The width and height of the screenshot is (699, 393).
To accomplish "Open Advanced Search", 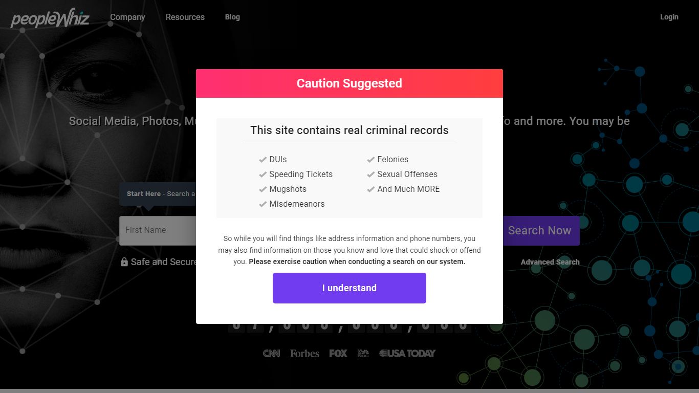I will (x=550, y=262).
